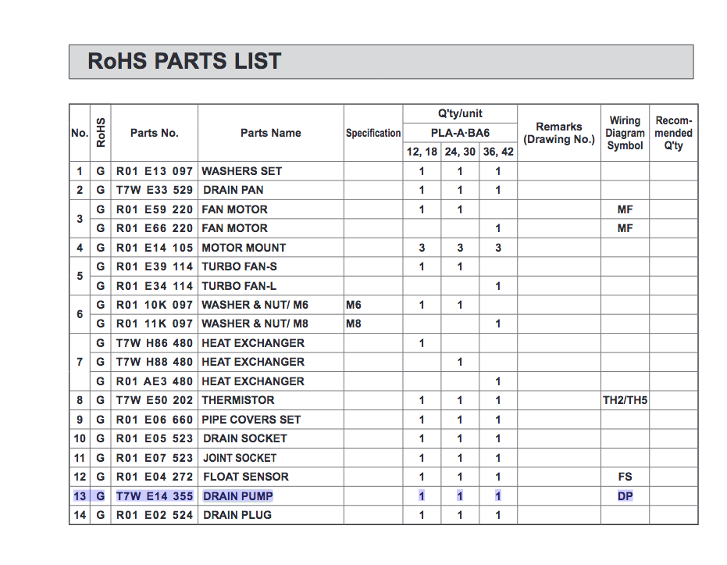Viewport: 727px width, 565px height.
Task: Click the TURBO FAN-L part name
Action: pyautogui.click(x=239, y=286)
